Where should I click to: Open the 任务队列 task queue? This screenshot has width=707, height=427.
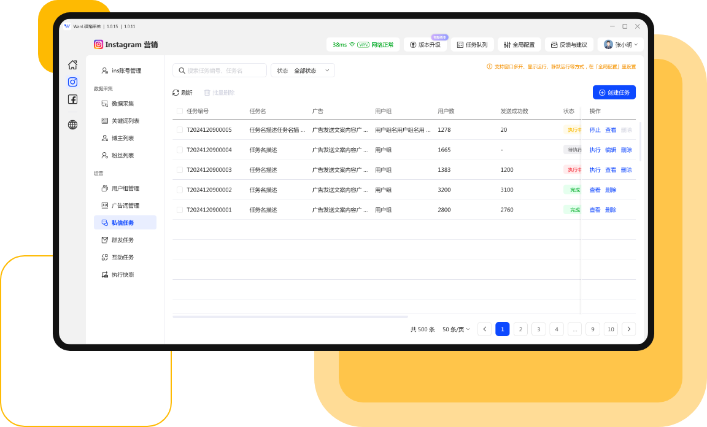coord(472,45)
